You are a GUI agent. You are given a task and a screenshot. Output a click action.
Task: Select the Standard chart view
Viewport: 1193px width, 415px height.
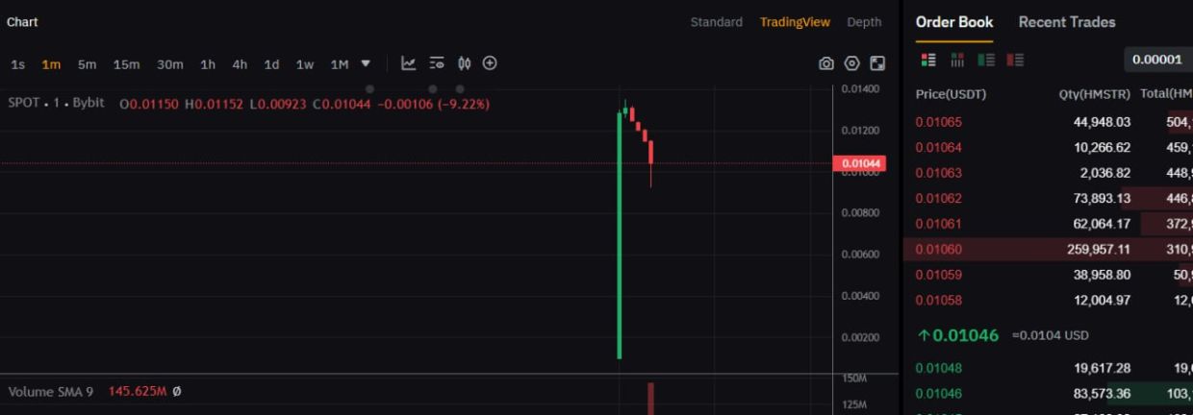tap(716, 22)
